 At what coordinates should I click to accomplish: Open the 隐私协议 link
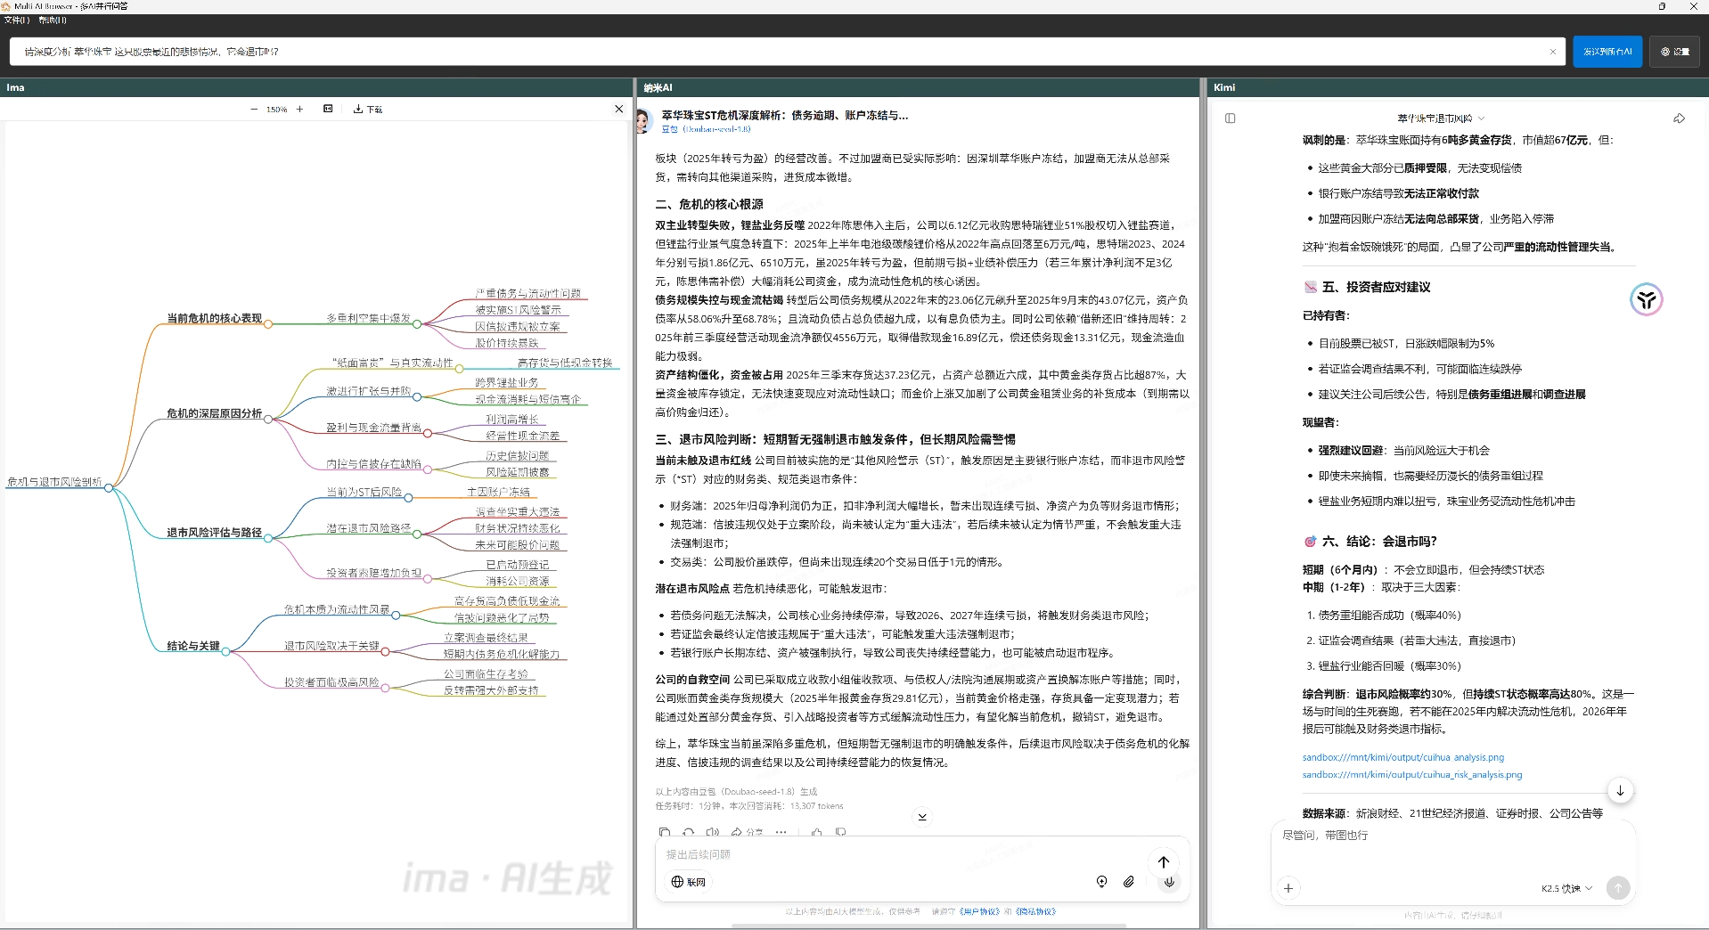pyautogui.click(x=1035, y=912)
